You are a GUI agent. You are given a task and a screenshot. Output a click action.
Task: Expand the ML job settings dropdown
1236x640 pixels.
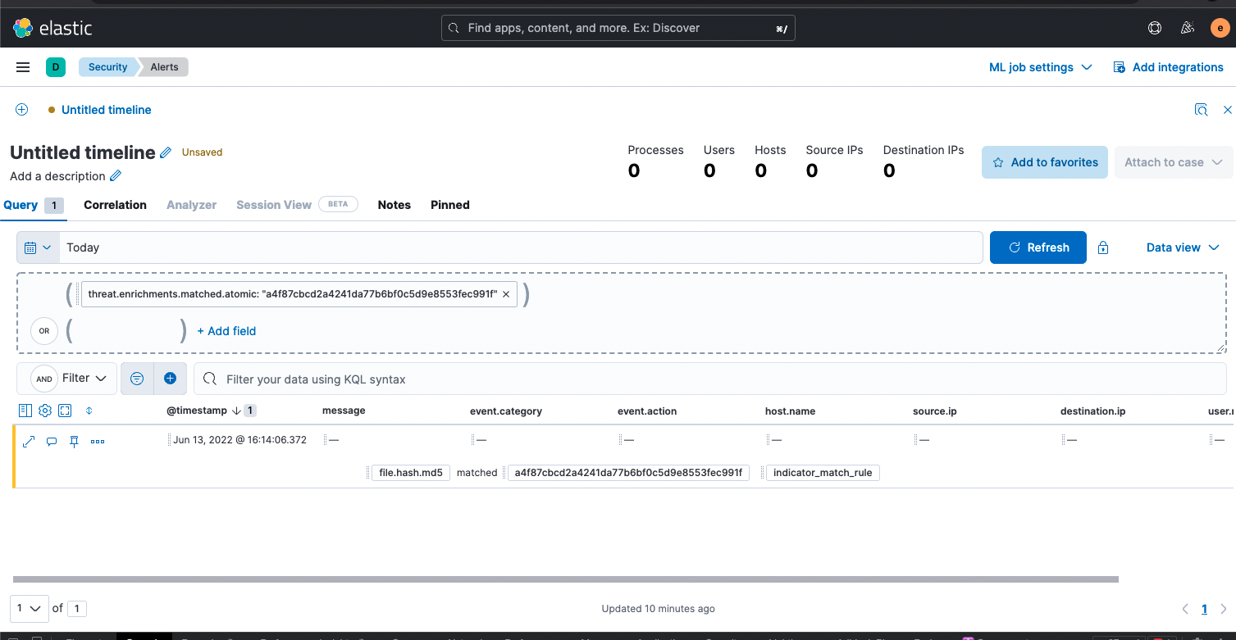pos(1040,66)
